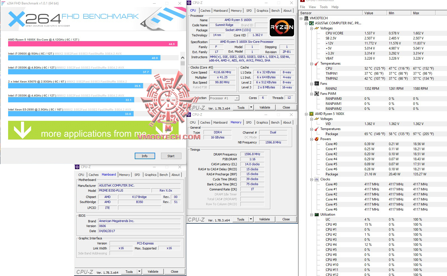
Task: Switch to SPD tab in Memory CPU-Z window
Action: [249, 122]
